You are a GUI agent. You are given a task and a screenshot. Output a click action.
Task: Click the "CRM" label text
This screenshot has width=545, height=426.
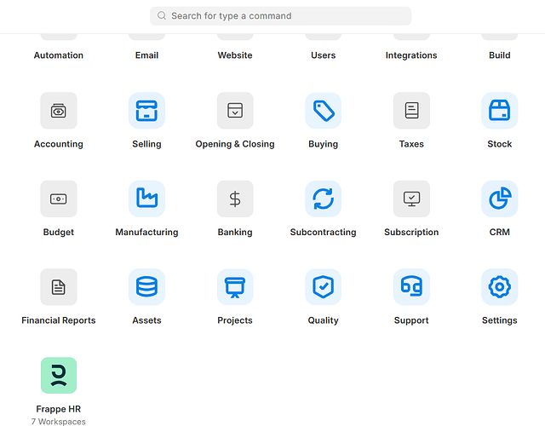point(500,232)
